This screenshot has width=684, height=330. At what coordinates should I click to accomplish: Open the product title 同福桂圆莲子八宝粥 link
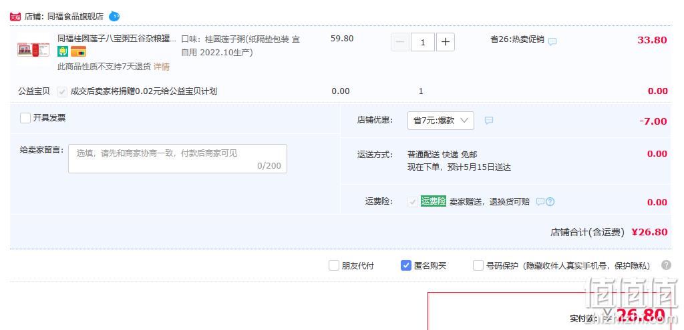coord(117,38)
